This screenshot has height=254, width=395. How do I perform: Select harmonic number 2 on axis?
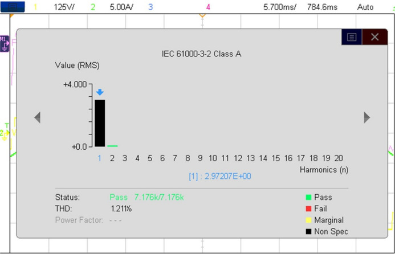pyautogui.click(x=112, y=158)
